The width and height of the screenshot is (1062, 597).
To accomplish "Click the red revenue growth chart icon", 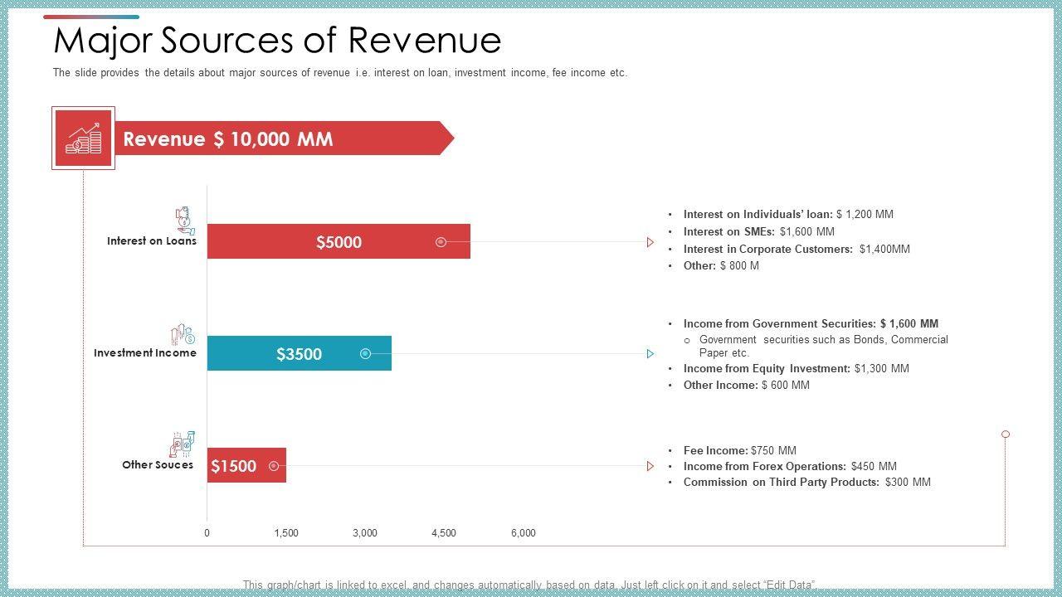I will (83, 138).
